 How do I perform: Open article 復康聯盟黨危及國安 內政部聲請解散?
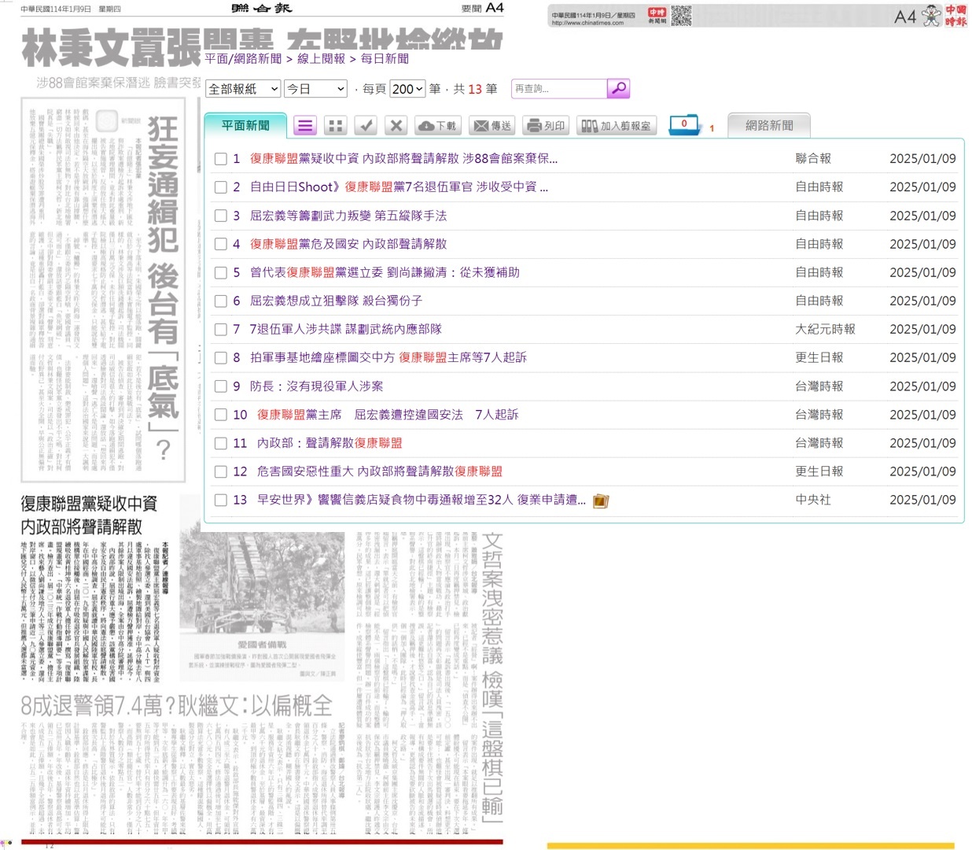tap(348, 244)
